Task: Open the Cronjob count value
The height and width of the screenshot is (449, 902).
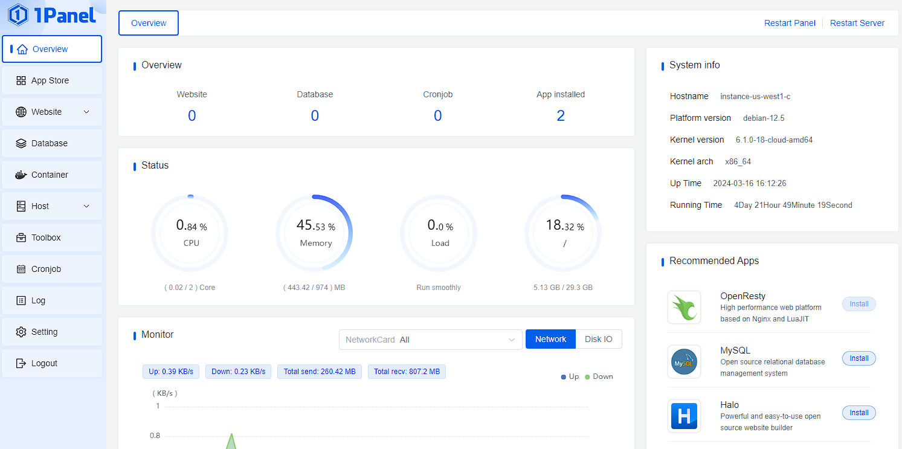Action: pyautogui.click(x=438, y=115)
